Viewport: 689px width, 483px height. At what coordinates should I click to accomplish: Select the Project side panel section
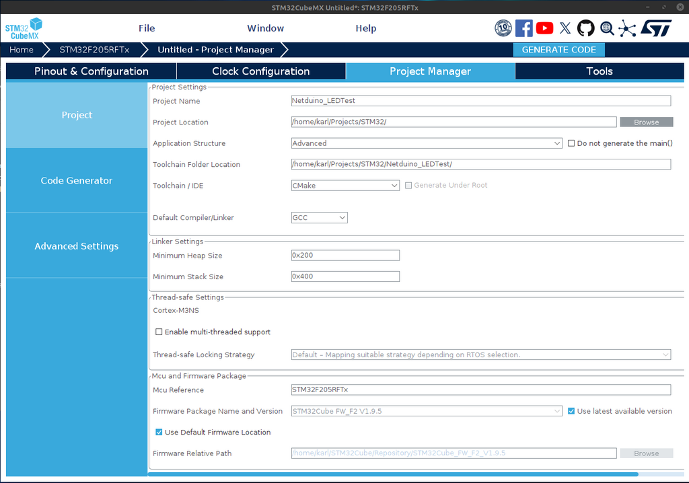point(77,115)
